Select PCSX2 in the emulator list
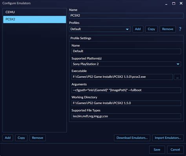This screenshot has width=186, height=156. 35,20
